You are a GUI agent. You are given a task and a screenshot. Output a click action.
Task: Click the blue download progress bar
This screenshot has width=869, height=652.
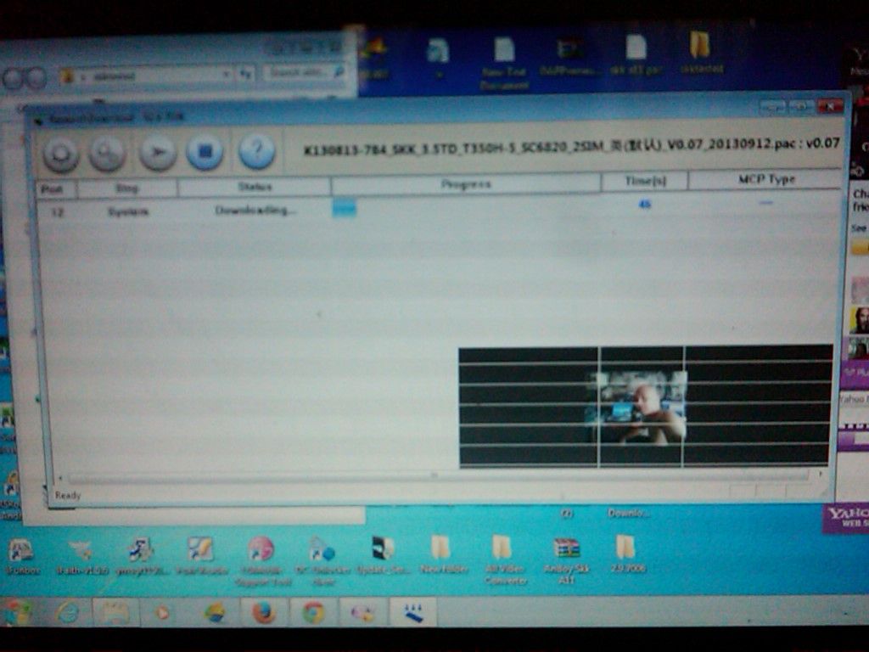pyautogui.click(x=345, y=208)
